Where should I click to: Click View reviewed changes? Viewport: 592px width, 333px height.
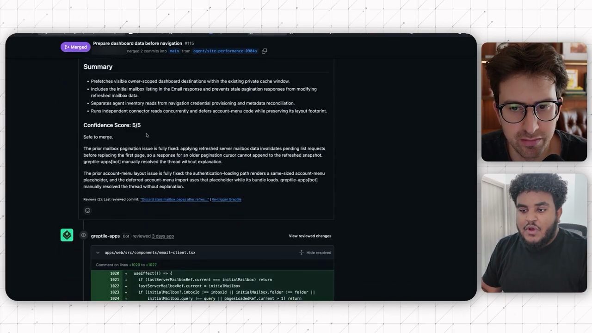(x=310, y=236)
